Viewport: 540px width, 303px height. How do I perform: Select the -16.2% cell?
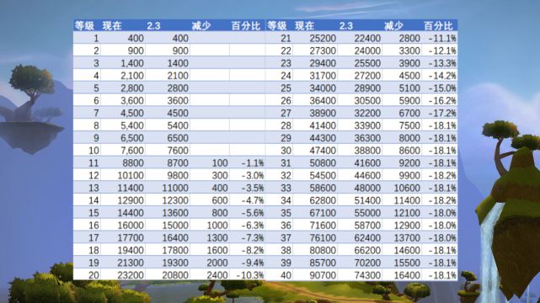click(x=442, y=100)
